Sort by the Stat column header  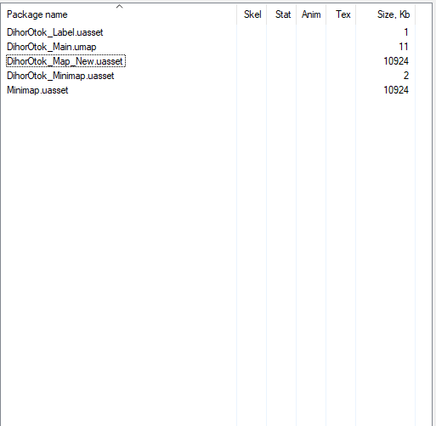click(x=283, y=14)
